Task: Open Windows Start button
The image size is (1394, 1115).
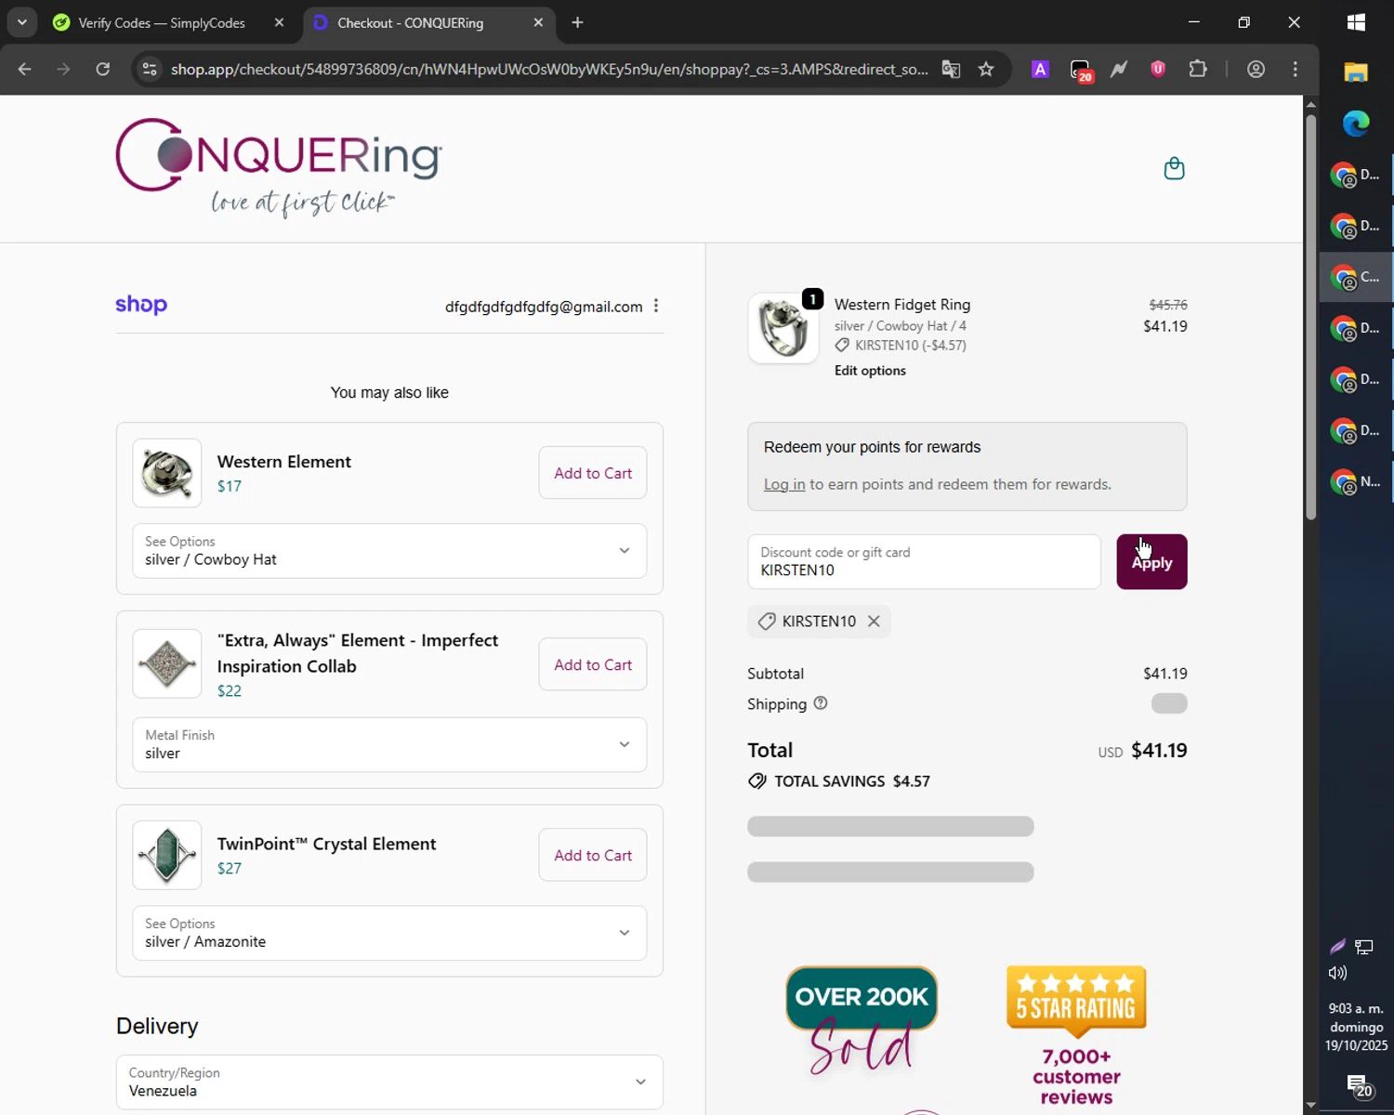Action: (1356, 22)
